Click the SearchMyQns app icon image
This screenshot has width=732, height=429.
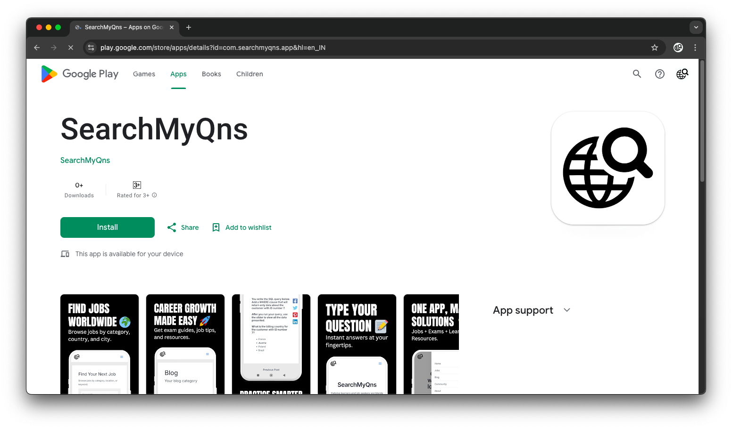pos(608,168)
